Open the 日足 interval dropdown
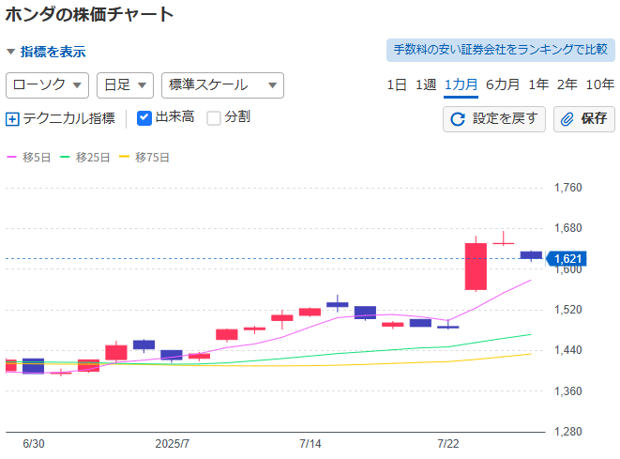 point(125,85)
